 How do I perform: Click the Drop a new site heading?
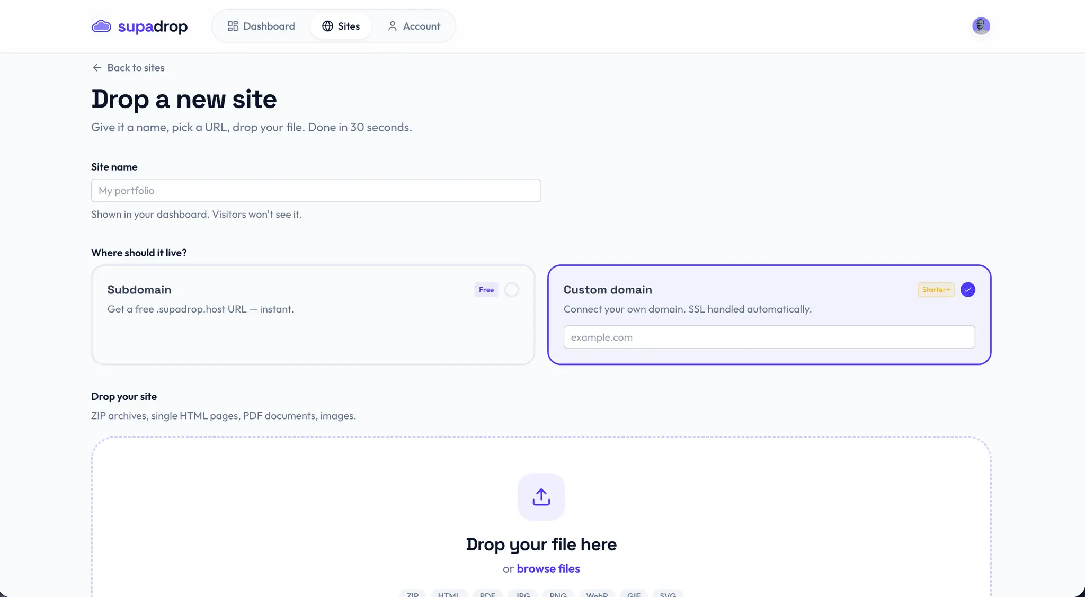[x=184, y=99]
